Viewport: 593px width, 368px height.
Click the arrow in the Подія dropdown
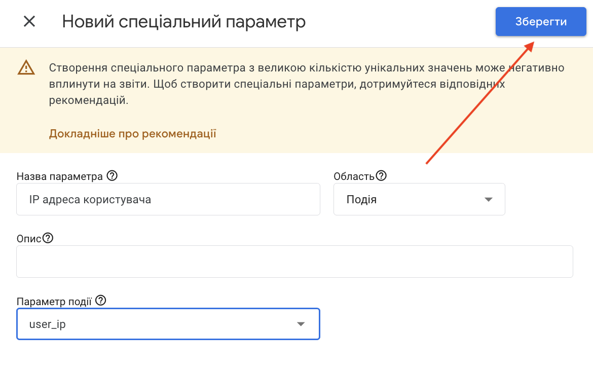489,199
